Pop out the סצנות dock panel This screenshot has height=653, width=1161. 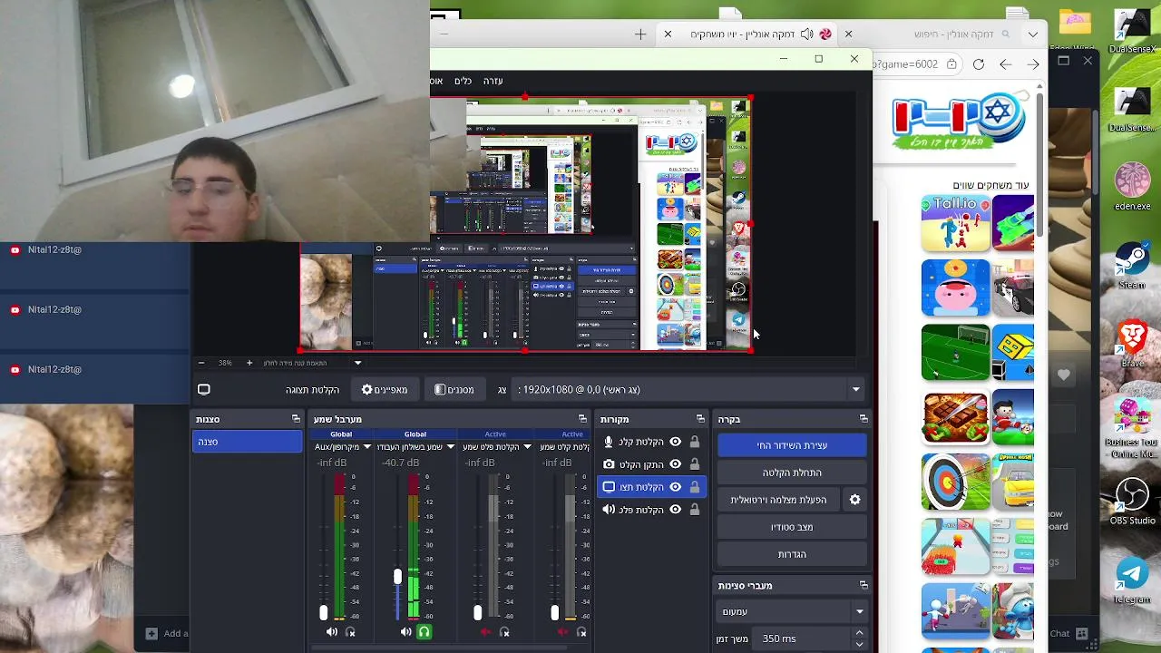[x=296, y=419]
